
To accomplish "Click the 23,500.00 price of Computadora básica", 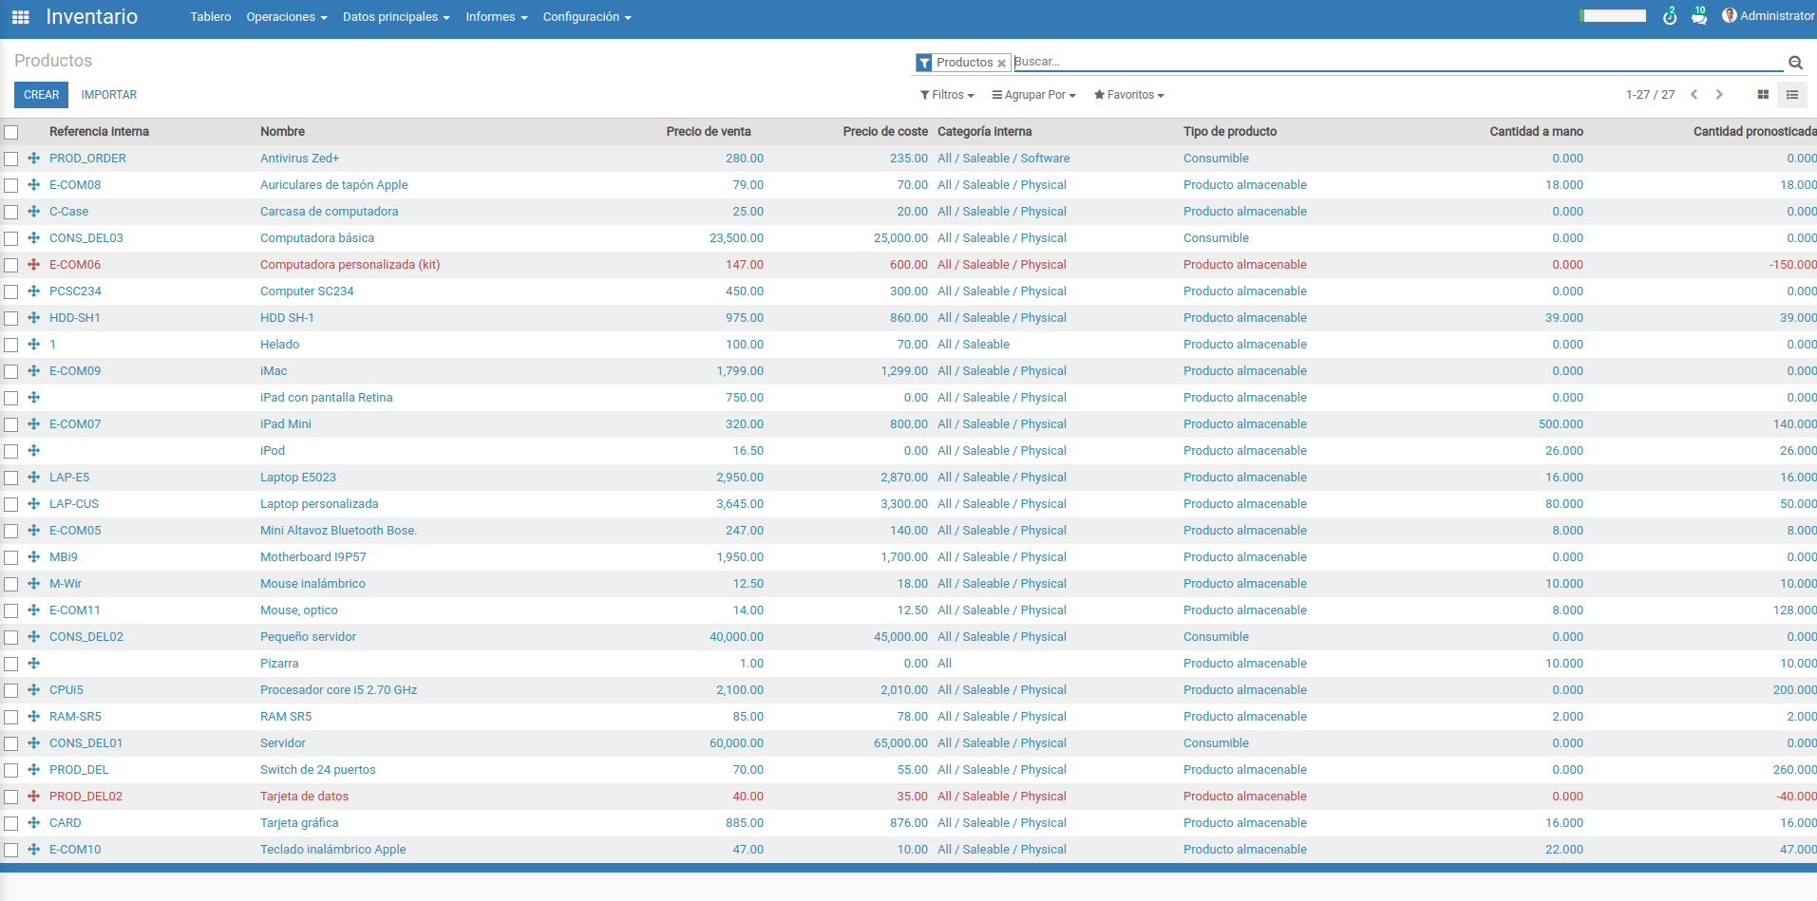I will 736,238.
